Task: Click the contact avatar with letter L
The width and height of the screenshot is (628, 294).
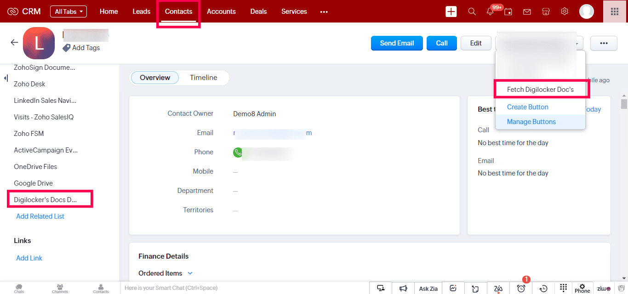Action: pyautogui.click(x=39, y=43)
